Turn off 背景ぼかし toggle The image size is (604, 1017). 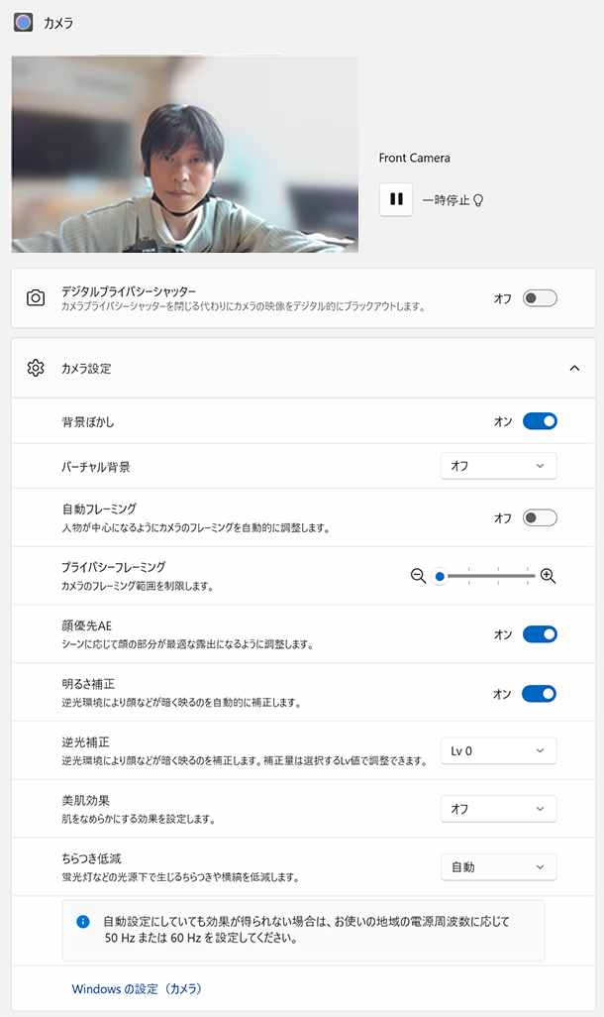[x=540, y=421]
